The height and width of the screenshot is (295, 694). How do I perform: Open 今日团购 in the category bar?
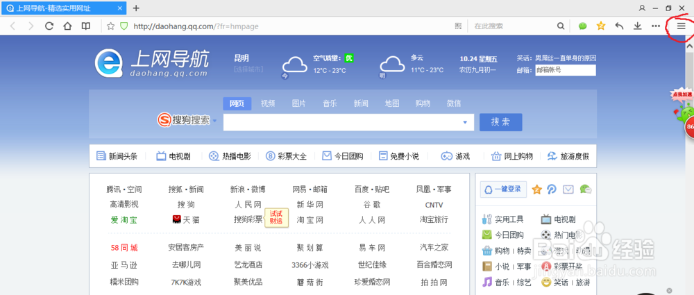pos(343,156)
